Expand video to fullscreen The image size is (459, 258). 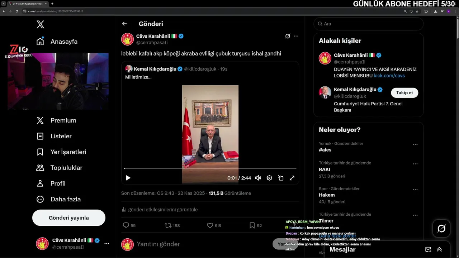(292, 178)
